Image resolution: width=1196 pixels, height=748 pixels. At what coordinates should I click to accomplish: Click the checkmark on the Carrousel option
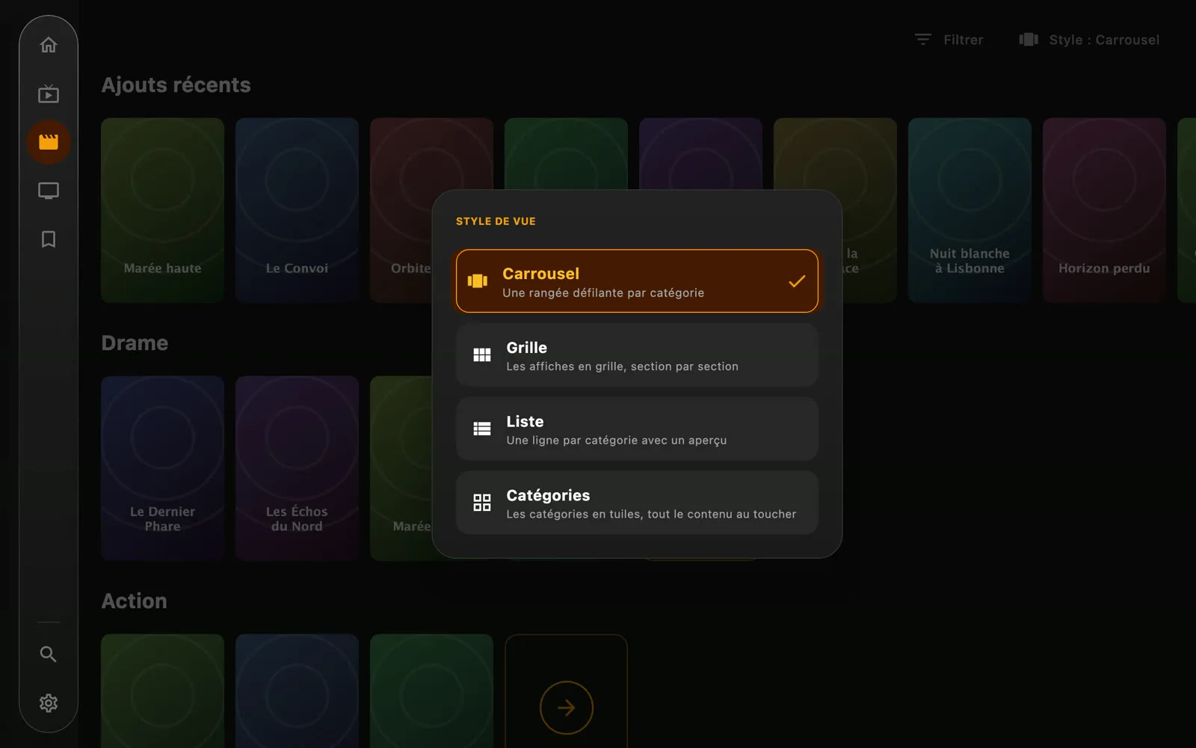pyautogui.click(x=797, y=281)
